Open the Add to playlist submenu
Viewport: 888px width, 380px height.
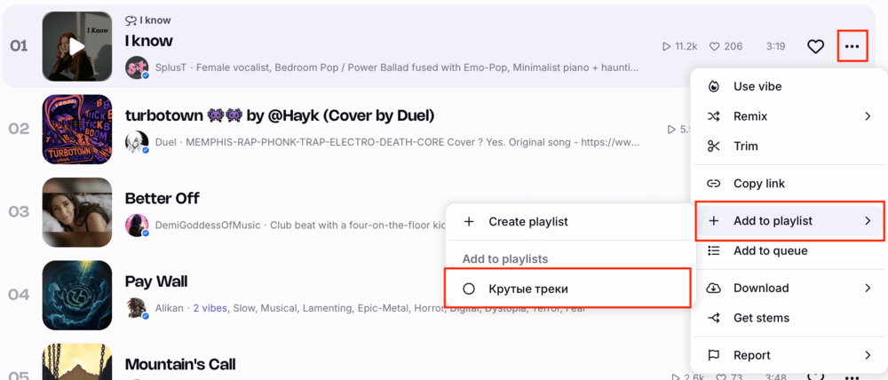[789, 221]
